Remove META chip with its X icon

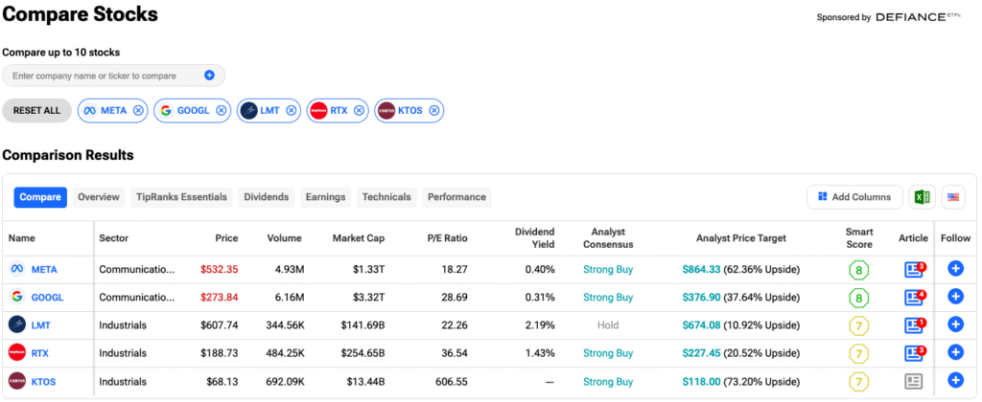click(138, 111)
